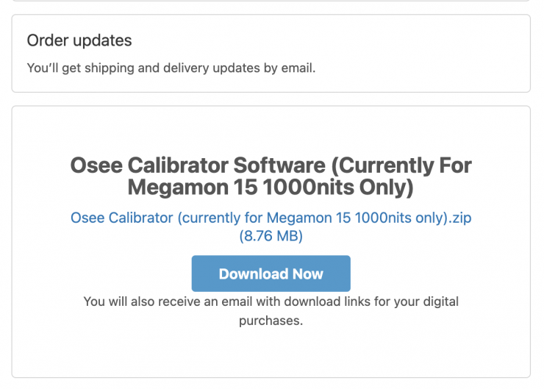The image size is (544, 389).
Task: Click the Order updates heading
Action: (x=79, y=40)
